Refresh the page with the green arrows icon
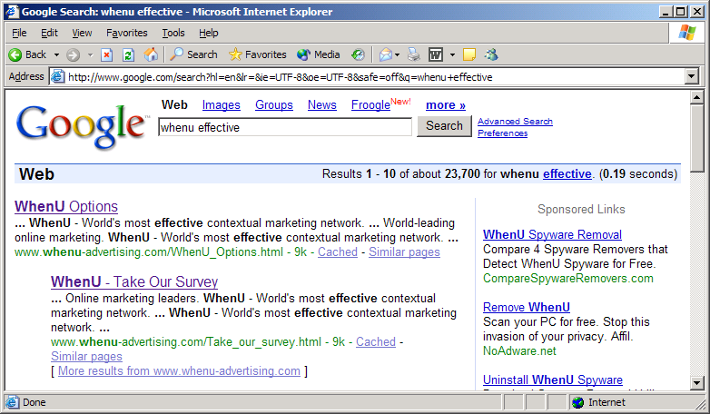The height and width of the screenshot is (414, 710). (129, 54)
